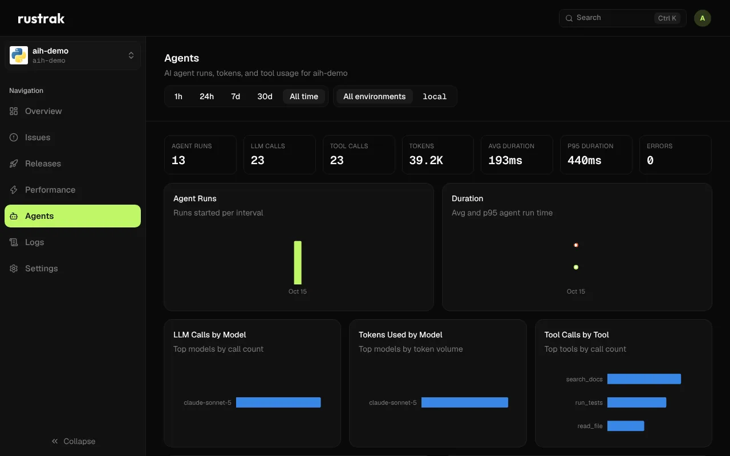This screenshot has height=456, width=730.
Task: Open the project switcher chevron next to aih-demo
Action: [131, 55]
